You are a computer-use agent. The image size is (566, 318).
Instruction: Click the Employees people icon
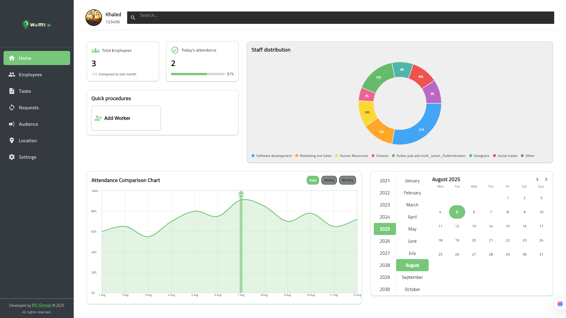point(12,74)
